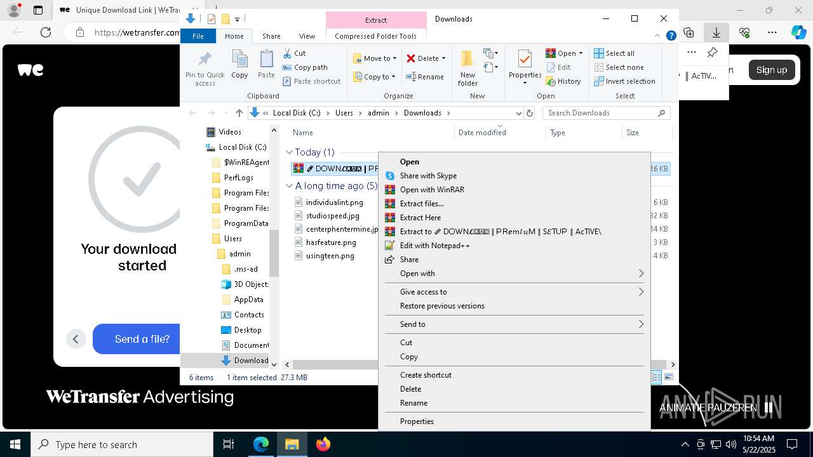Click Pin to Quick access icon

coord(205,69)
